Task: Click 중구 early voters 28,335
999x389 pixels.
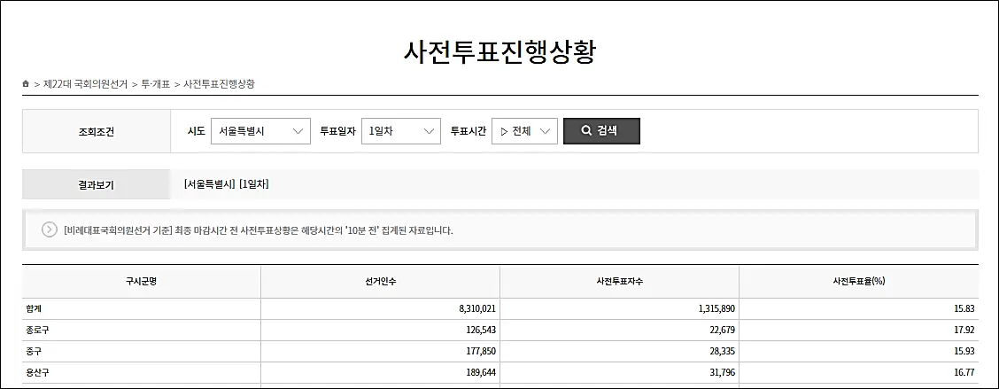Action: click(723, 352)
